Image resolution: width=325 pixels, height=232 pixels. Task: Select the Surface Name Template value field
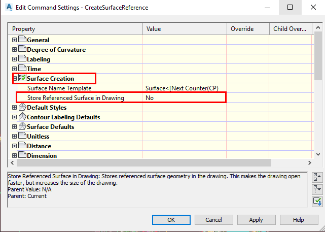pyautogui.click(x=184, y=88)
